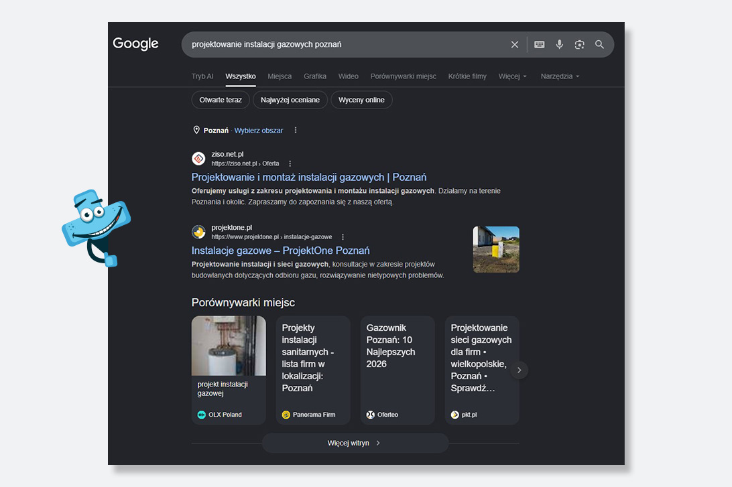Click Oferteo logo icon
This screenshot has width=732, height=487.
point(371,415)
